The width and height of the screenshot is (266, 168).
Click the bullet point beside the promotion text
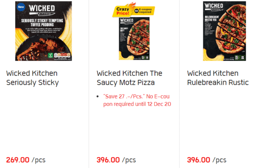tap(98, 96)
